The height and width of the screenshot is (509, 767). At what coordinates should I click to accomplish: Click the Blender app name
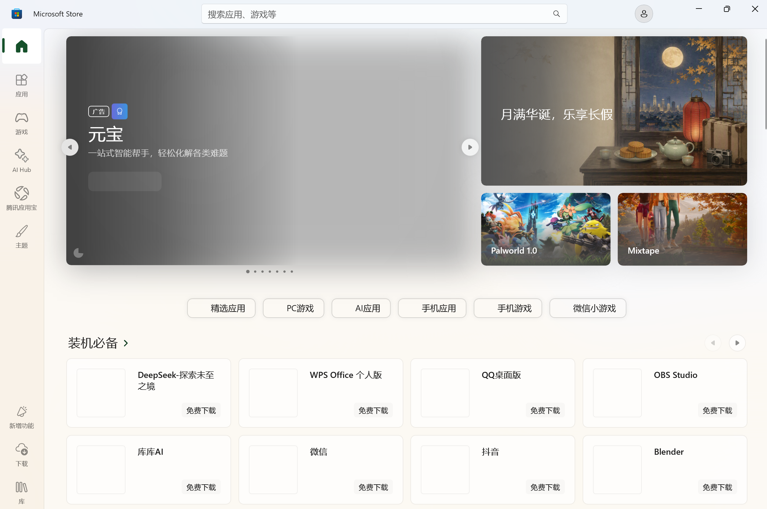(669, 452)
